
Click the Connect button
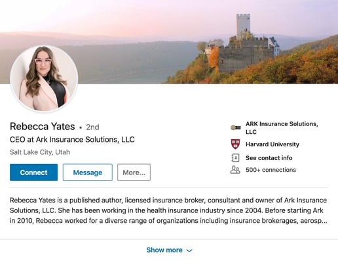[x=33, y=172]
